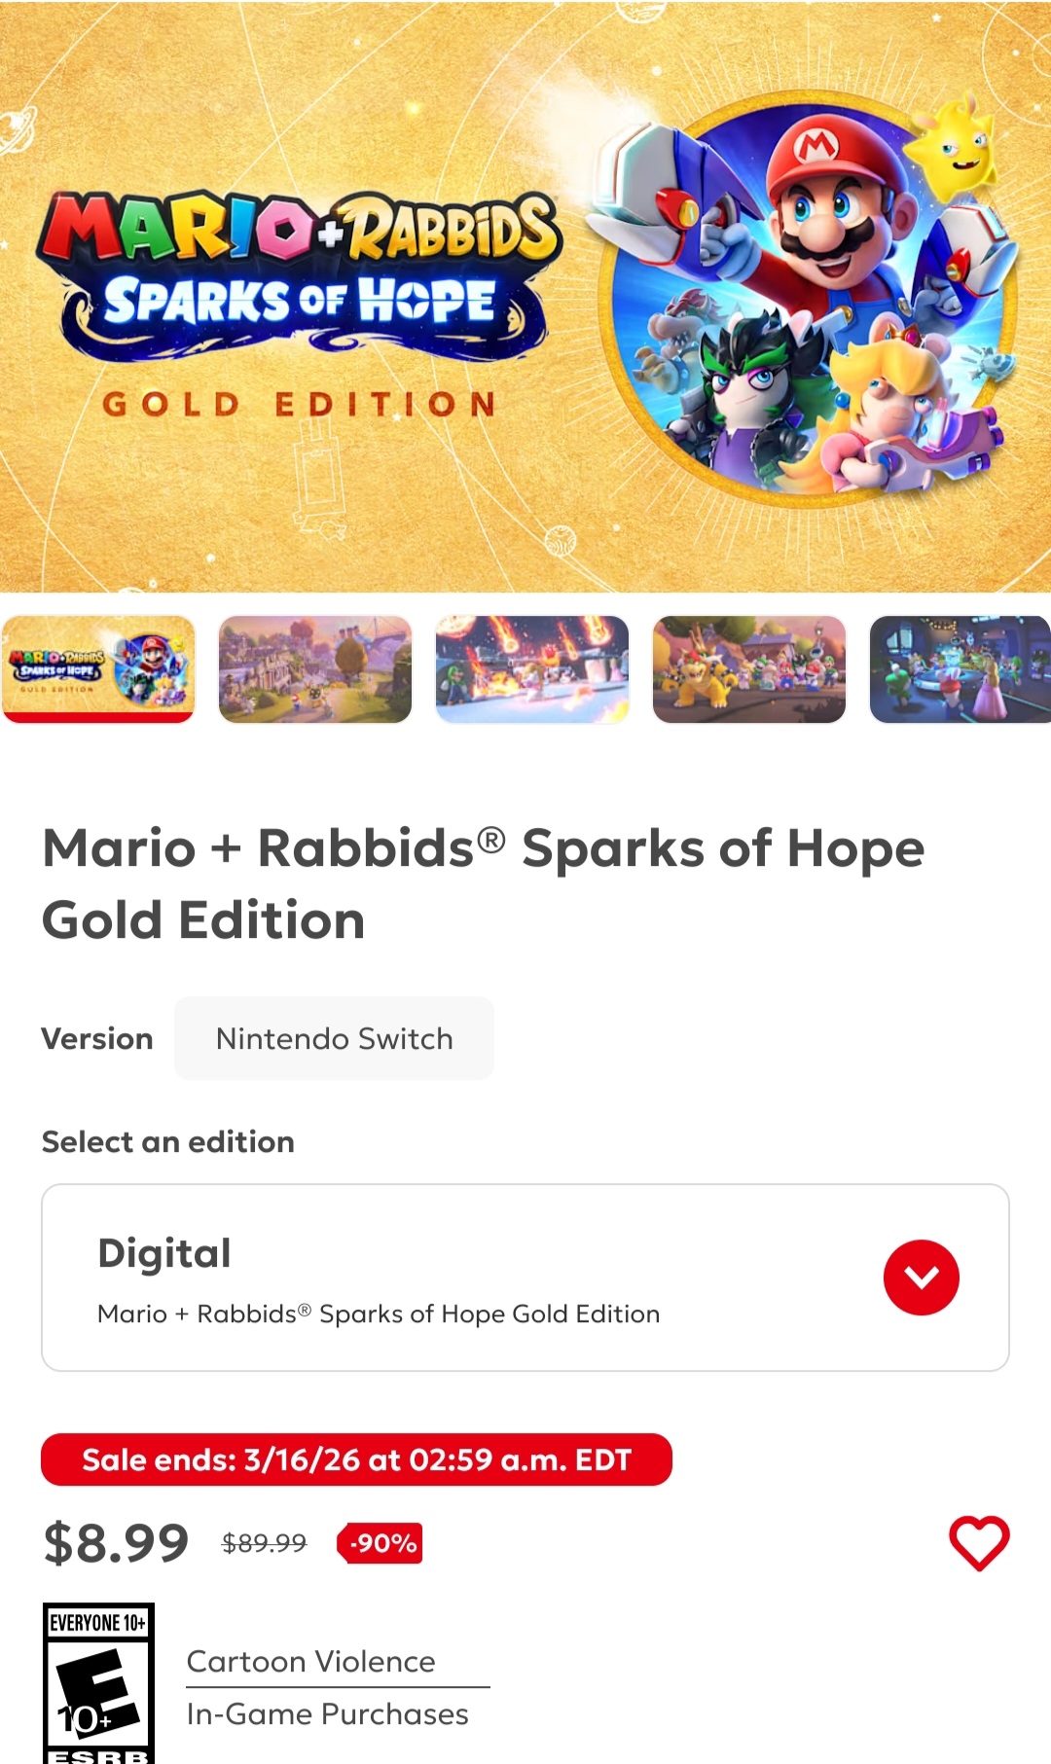1051x1764 pixels.
Task: Tap the sale end date banner
Action: (x=356, y=1459)
